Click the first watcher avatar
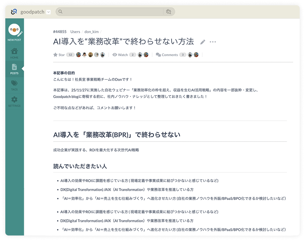Viewport: 305px width, 241px height. click(140, 55)
